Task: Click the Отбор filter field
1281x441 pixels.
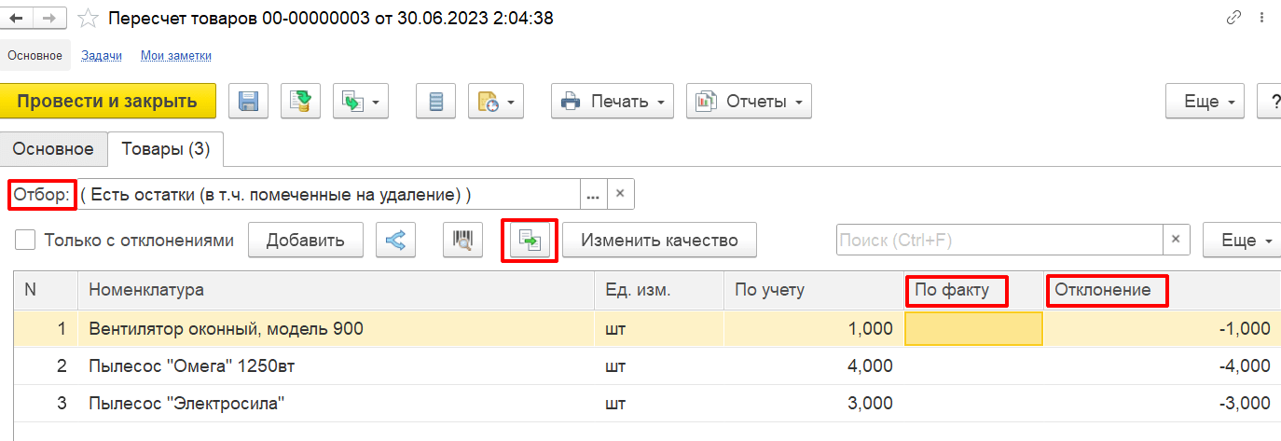Action: [x=329, y=195]
